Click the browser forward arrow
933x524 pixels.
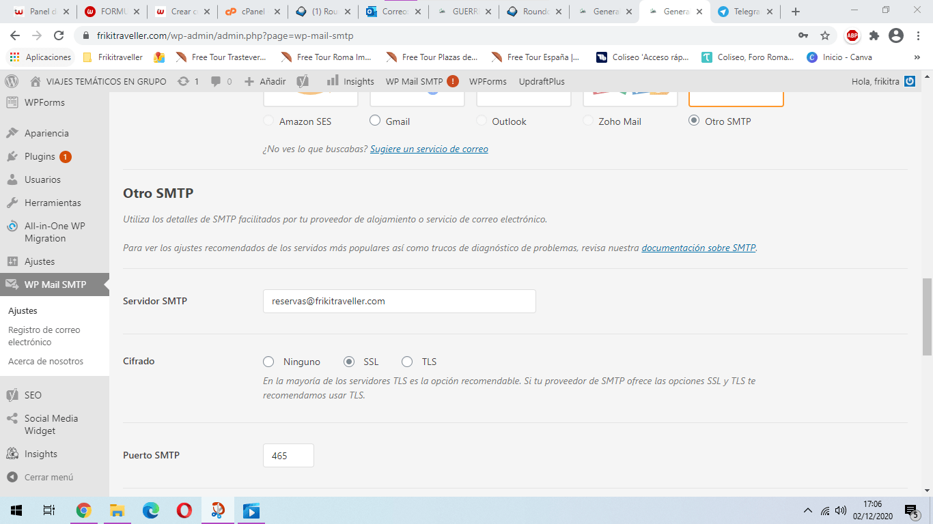[37, 35]
